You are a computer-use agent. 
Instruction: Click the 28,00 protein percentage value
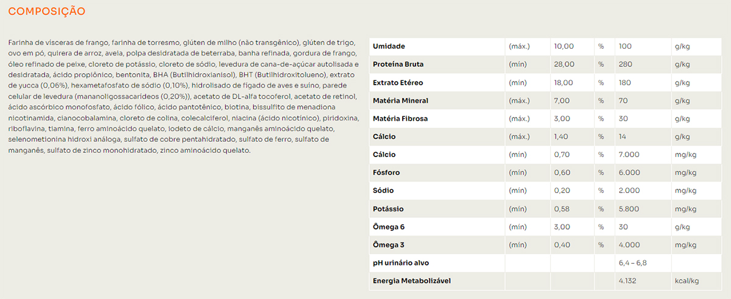click(x=563, y=65)
